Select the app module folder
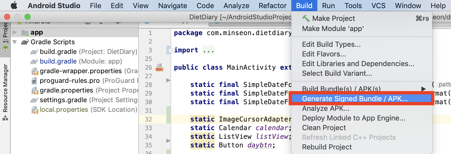Screen dimensions: 451x154 [x=37, y=32]
